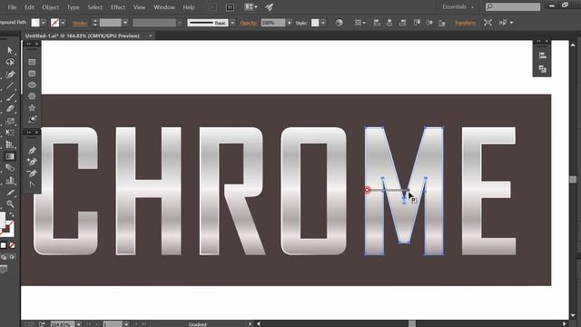The image size is (581, 327).
Task: Choose Pen tool in floating pen panel
Action: click(32, 150)
